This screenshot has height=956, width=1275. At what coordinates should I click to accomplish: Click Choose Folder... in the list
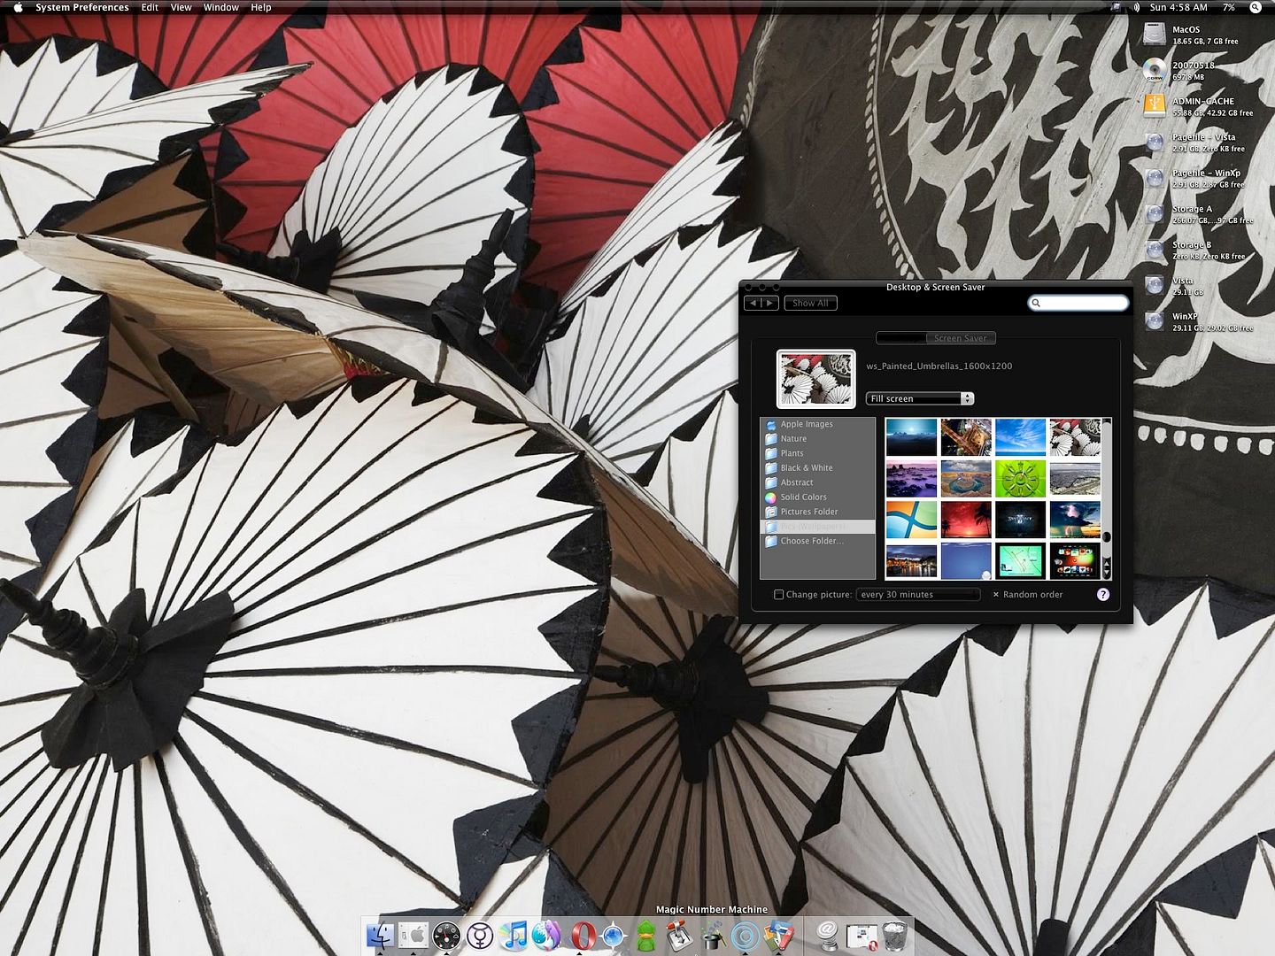(817, 541)
